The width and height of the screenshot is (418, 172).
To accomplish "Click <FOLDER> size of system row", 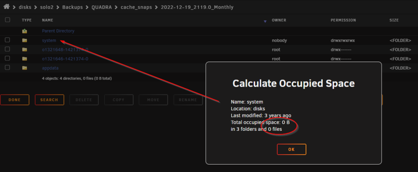I will 400,41.
